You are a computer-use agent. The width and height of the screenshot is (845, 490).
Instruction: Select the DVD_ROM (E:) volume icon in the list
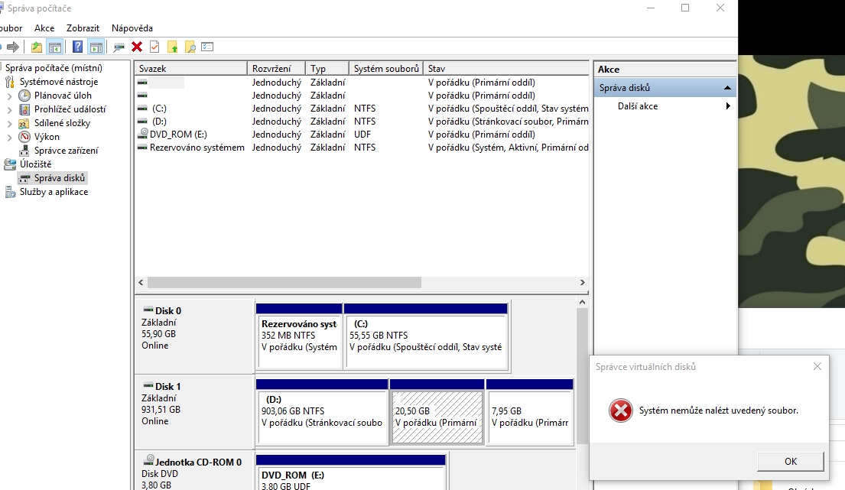pos(143,135)
